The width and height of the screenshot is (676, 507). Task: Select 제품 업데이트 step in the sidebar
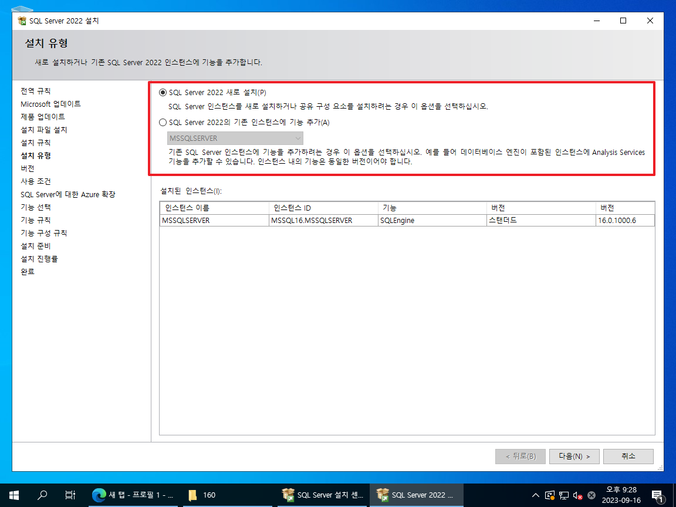click(43, 117)
